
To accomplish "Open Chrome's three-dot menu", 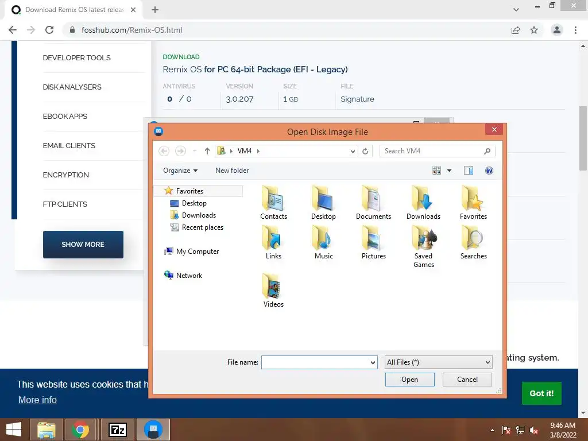I will tap(575, 30).
